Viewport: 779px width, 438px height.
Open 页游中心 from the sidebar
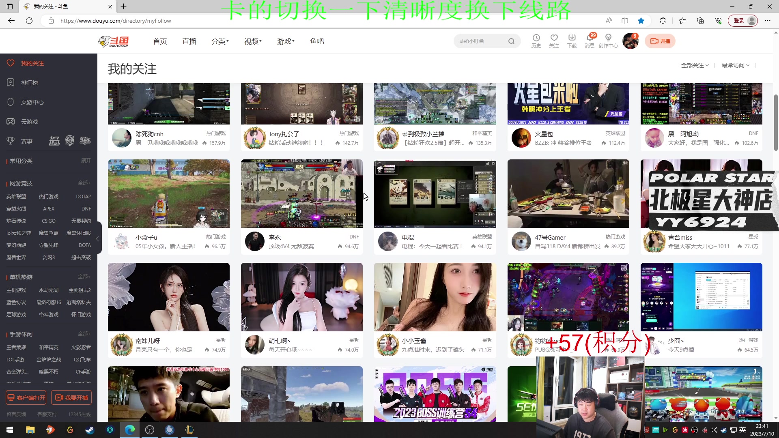tap(32, 102)
